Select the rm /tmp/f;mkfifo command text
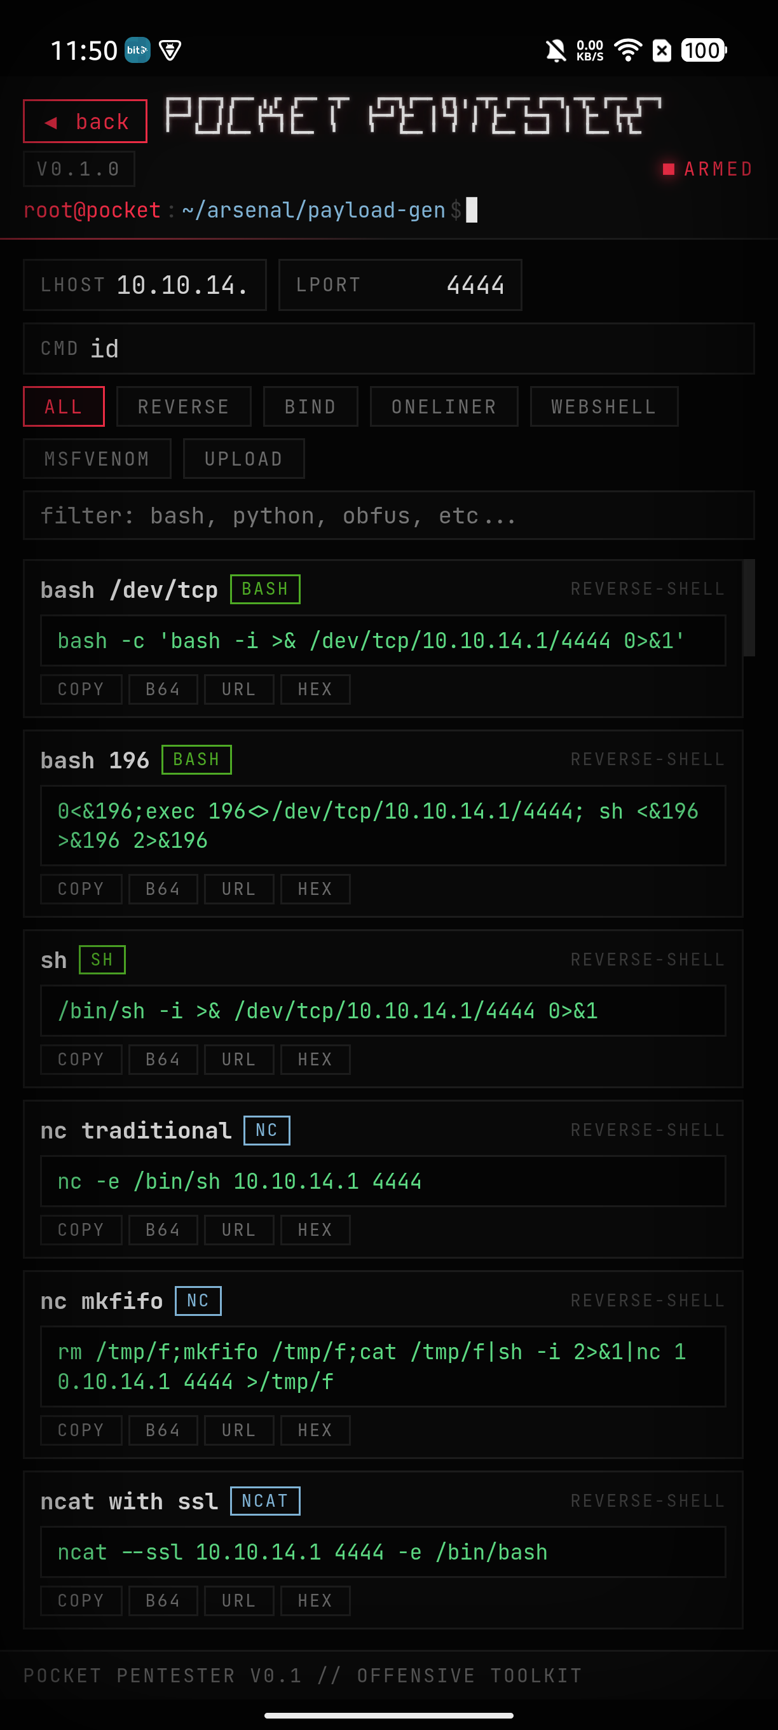778x1730 pixels. 383,1367
